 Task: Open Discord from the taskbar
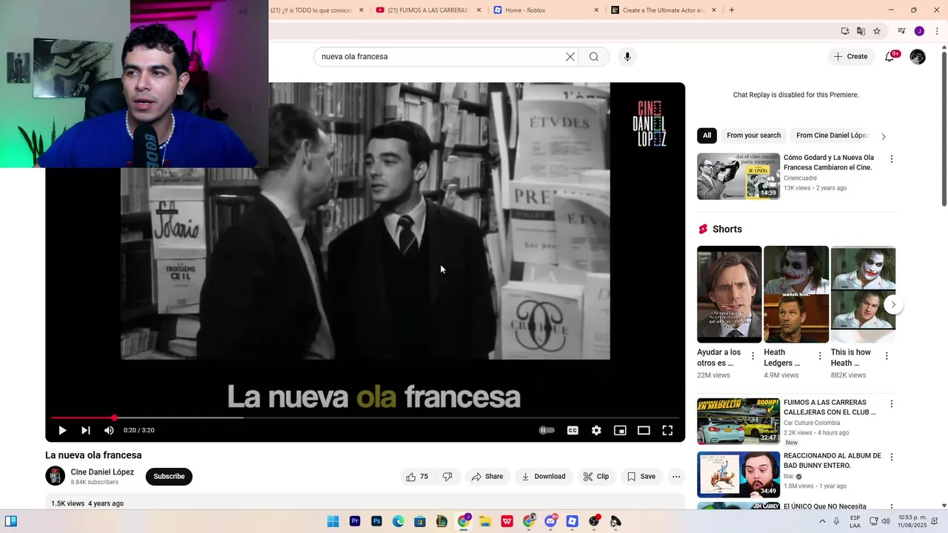click(x=550, y=521)
